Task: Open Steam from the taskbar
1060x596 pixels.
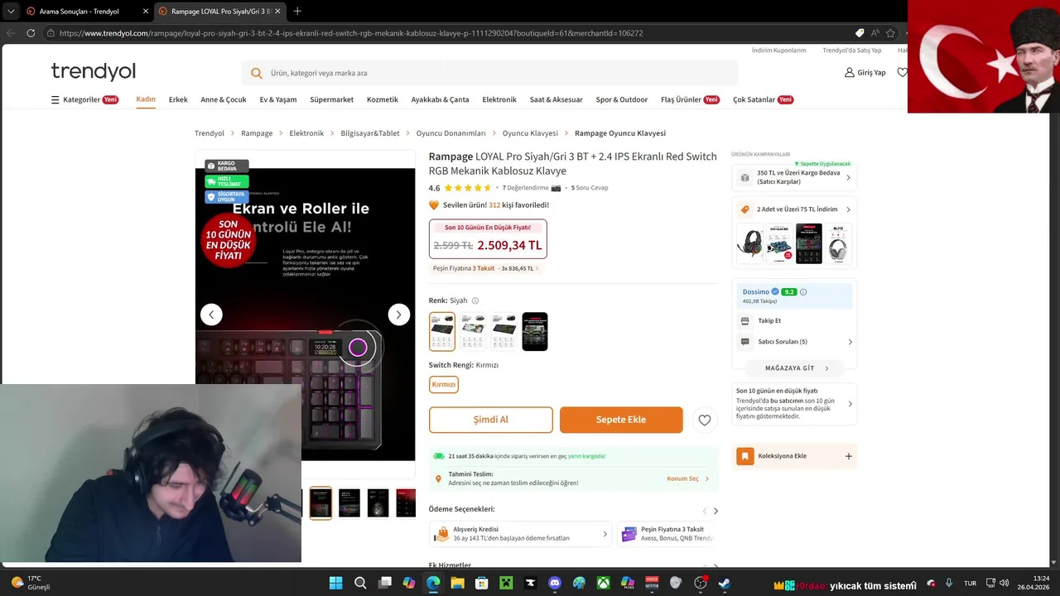Action: point(725,583)
